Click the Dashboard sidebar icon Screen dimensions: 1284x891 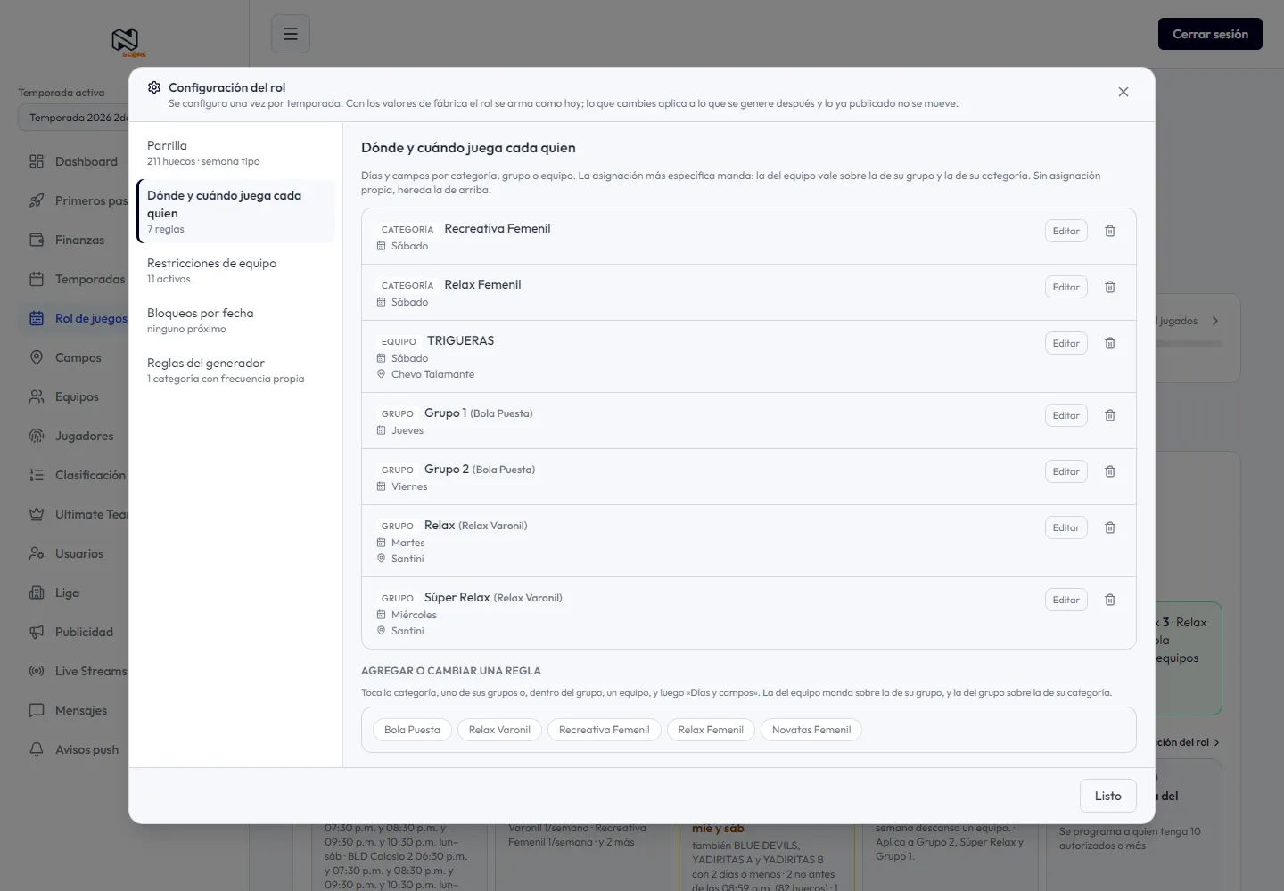pos(37,161)
